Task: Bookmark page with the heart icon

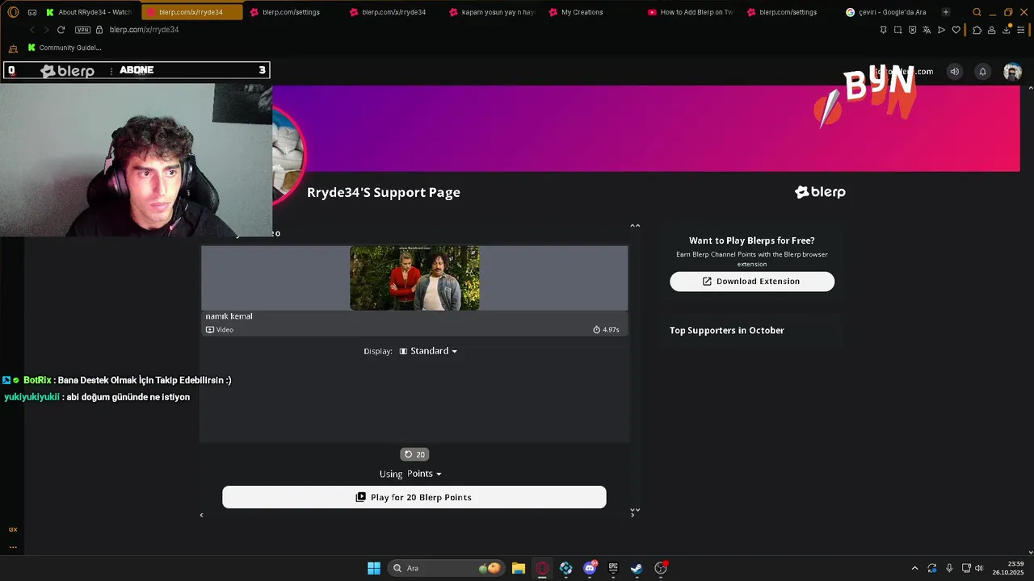Action: 956,30
